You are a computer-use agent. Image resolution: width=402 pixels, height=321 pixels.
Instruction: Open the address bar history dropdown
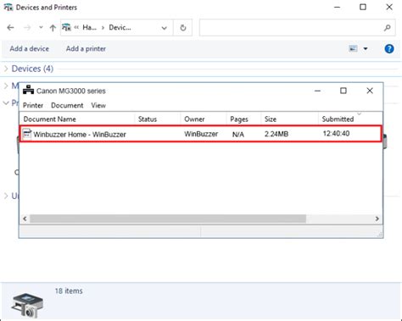164,28
